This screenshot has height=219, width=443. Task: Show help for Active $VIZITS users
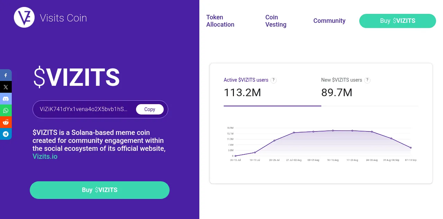click(273, 80)
